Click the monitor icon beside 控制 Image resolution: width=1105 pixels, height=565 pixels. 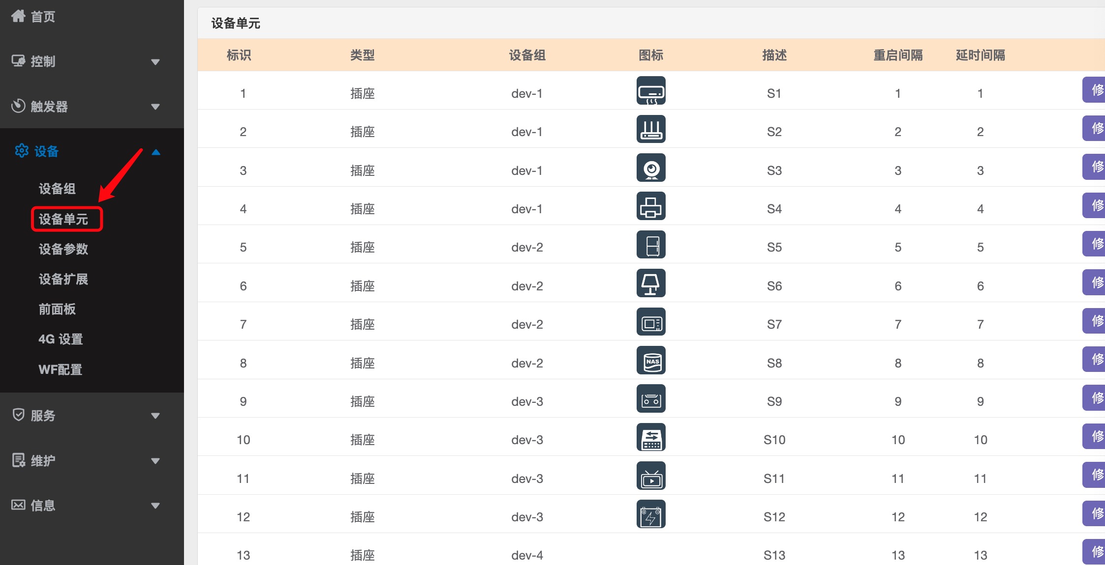(18, 61)
